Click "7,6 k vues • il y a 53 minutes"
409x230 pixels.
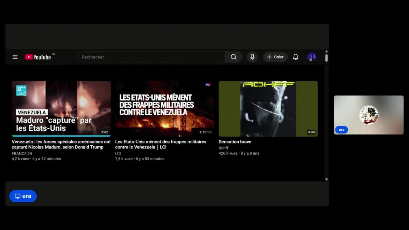140,159
